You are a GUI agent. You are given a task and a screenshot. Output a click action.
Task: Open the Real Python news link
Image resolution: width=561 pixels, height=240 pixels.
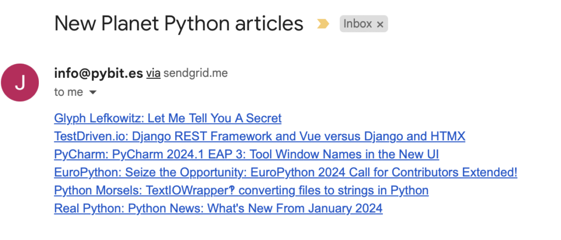pos(218,209)
